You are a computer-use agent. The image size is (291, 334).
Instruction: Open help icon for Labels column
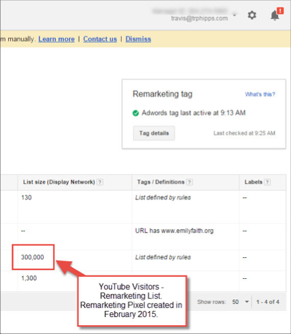coord(267,182)
